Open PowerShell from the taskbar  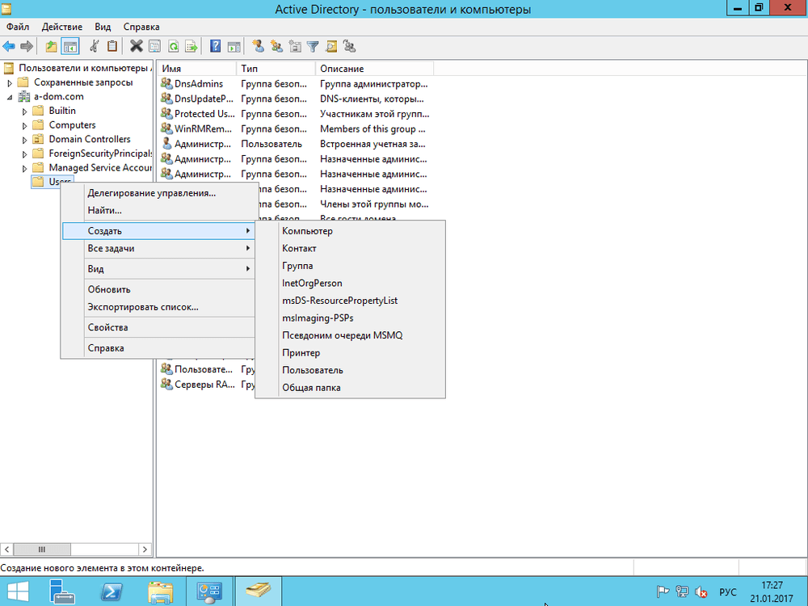(112, 591)
